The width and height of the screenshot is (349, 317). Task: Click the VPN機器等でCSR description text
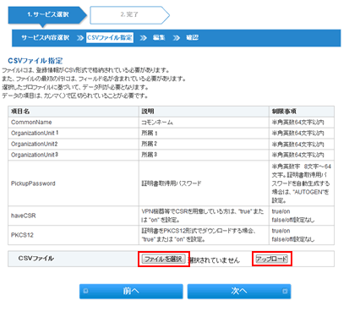pos(203,216)
